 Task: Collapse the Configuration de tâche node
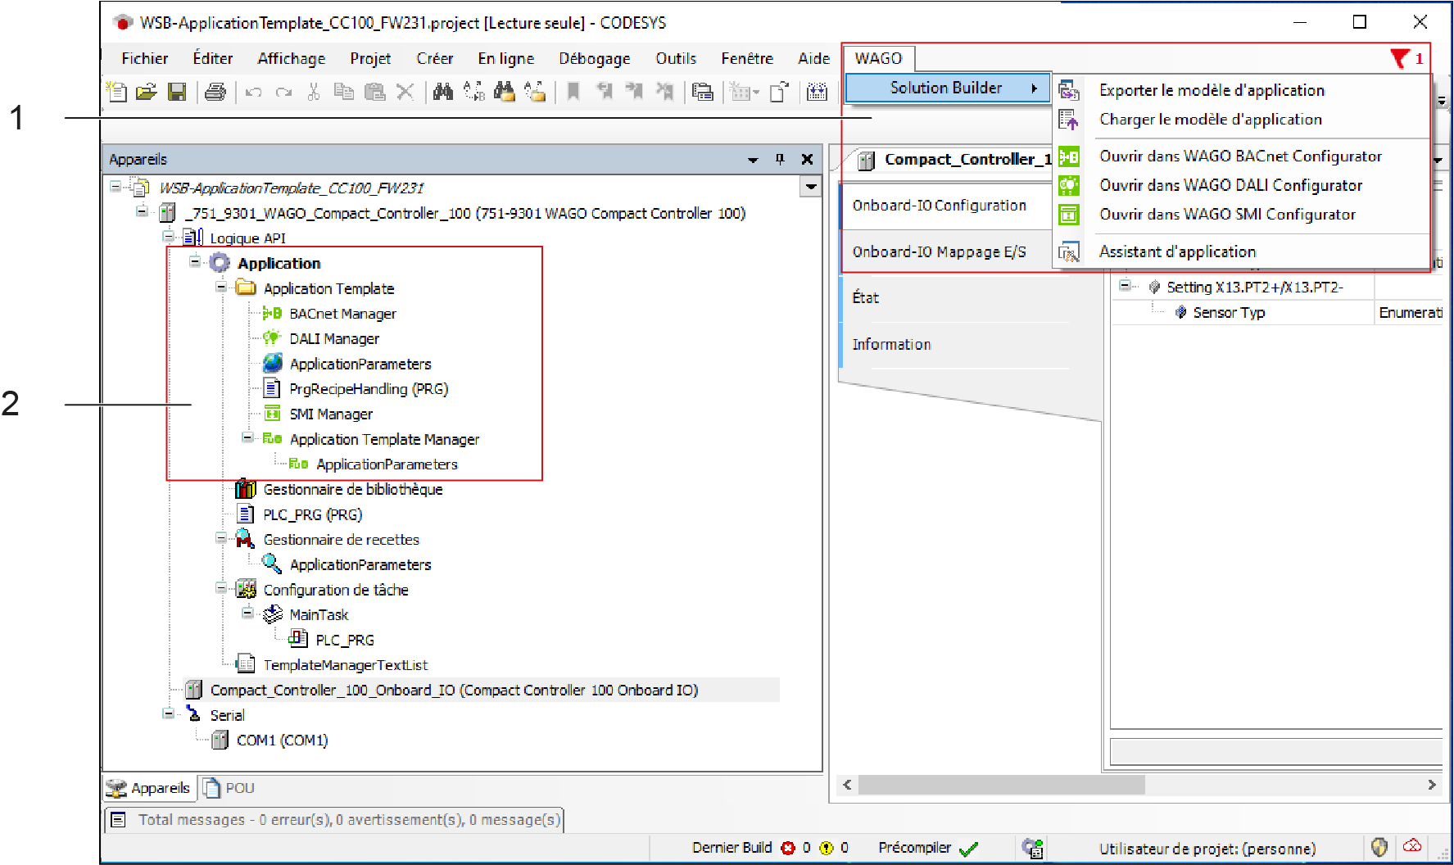tap(221, 588)
